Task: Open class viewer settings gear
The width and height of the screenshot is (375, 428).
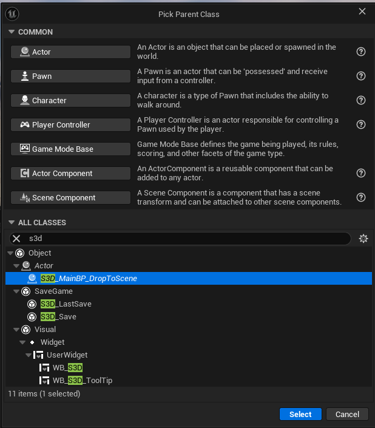Action: [363, 239]
